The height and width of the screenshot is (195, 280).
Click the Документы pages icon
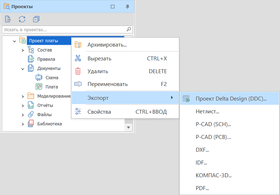click(31, 68)
